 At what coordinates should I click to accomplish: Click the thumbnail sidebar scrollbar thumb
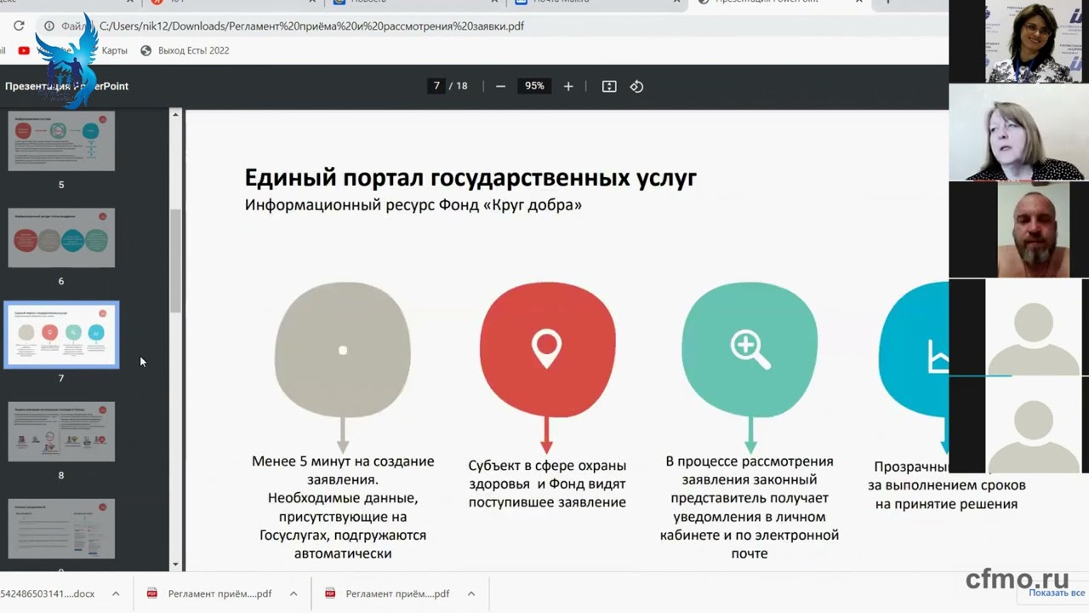[176, 261]
